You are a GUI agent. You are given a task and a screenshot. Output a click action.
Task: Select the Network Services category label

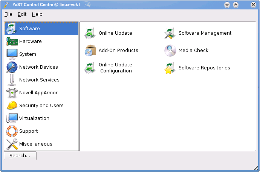click(x=39, y=80)
